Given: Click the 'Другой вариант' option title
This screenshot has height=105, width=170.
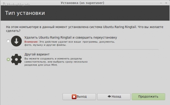Looking at the screenshot, I should point(37,54).
